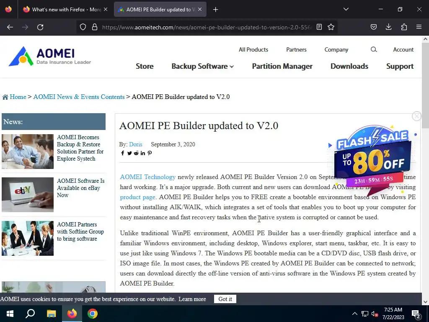Image resolution: width=429 pixels, height=322 pixels.
Task: Open the Save to Pocket icon
Action: [x=374, y=27]
